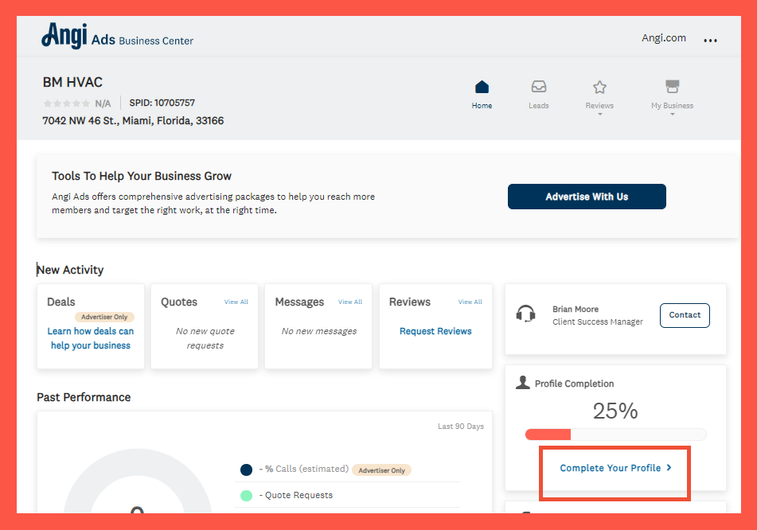Click the Advertiser Only badge under Deals

pos(104,318)
